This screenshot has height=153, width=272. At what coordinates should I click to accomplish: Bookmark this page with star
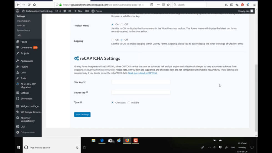(168, 5)
